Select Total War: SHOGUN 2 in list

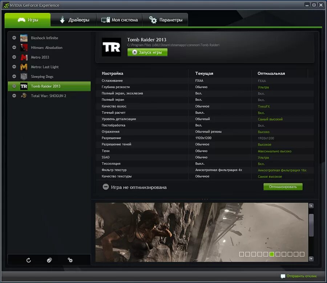49,96
